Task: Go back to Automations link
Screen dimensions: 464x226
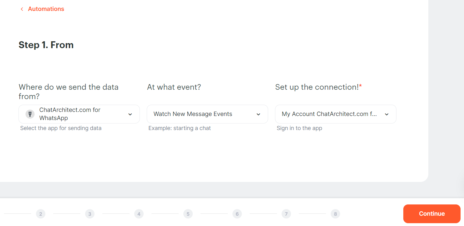Action: click(46, 9)
